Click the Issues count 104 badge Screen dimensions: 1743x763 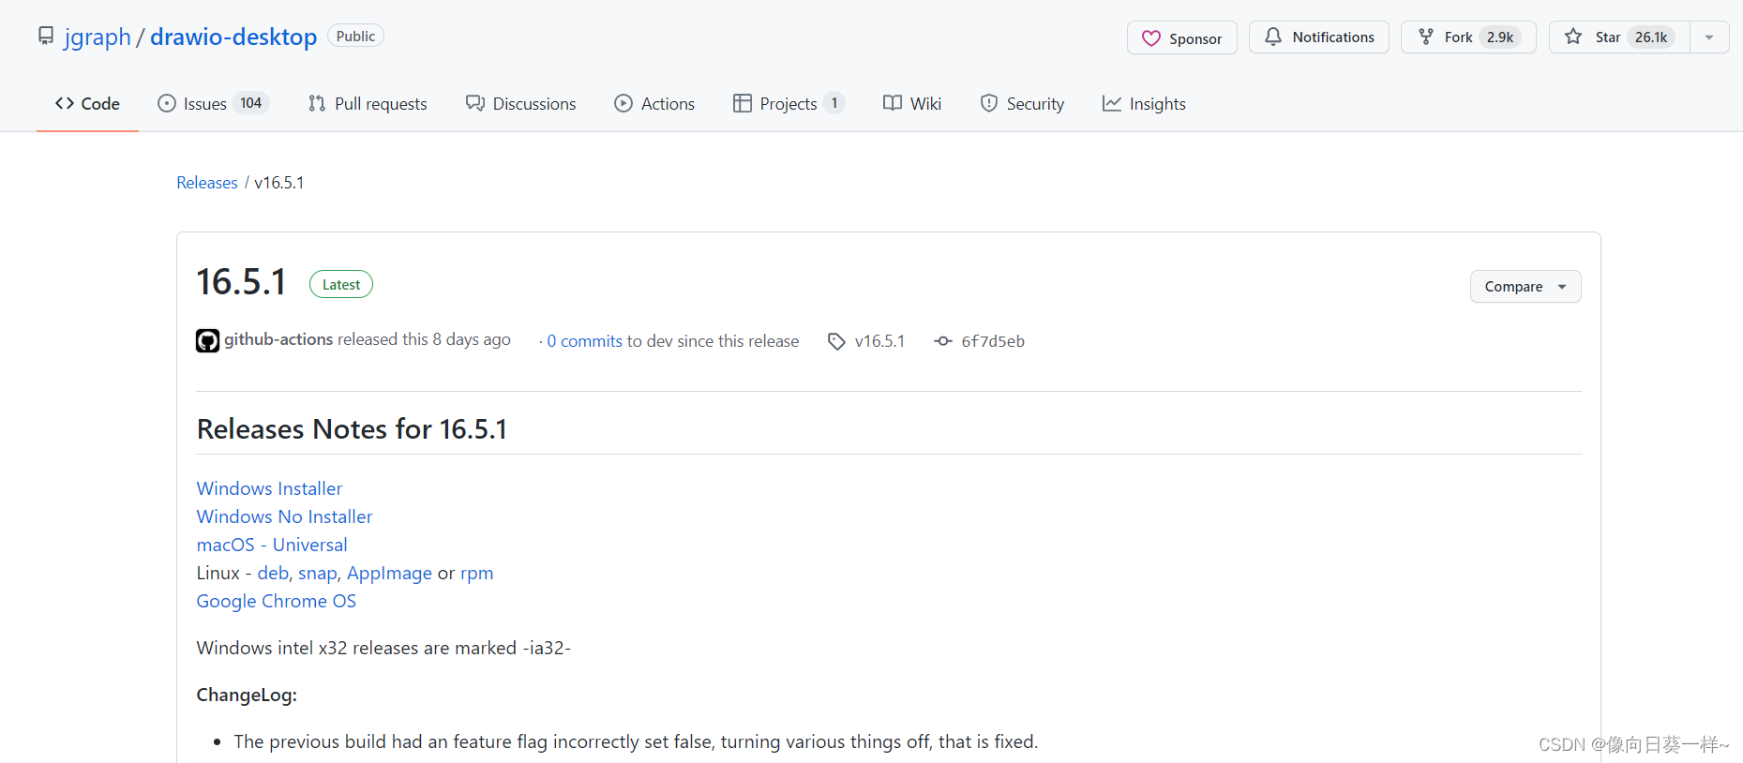[x=250, y=103]
